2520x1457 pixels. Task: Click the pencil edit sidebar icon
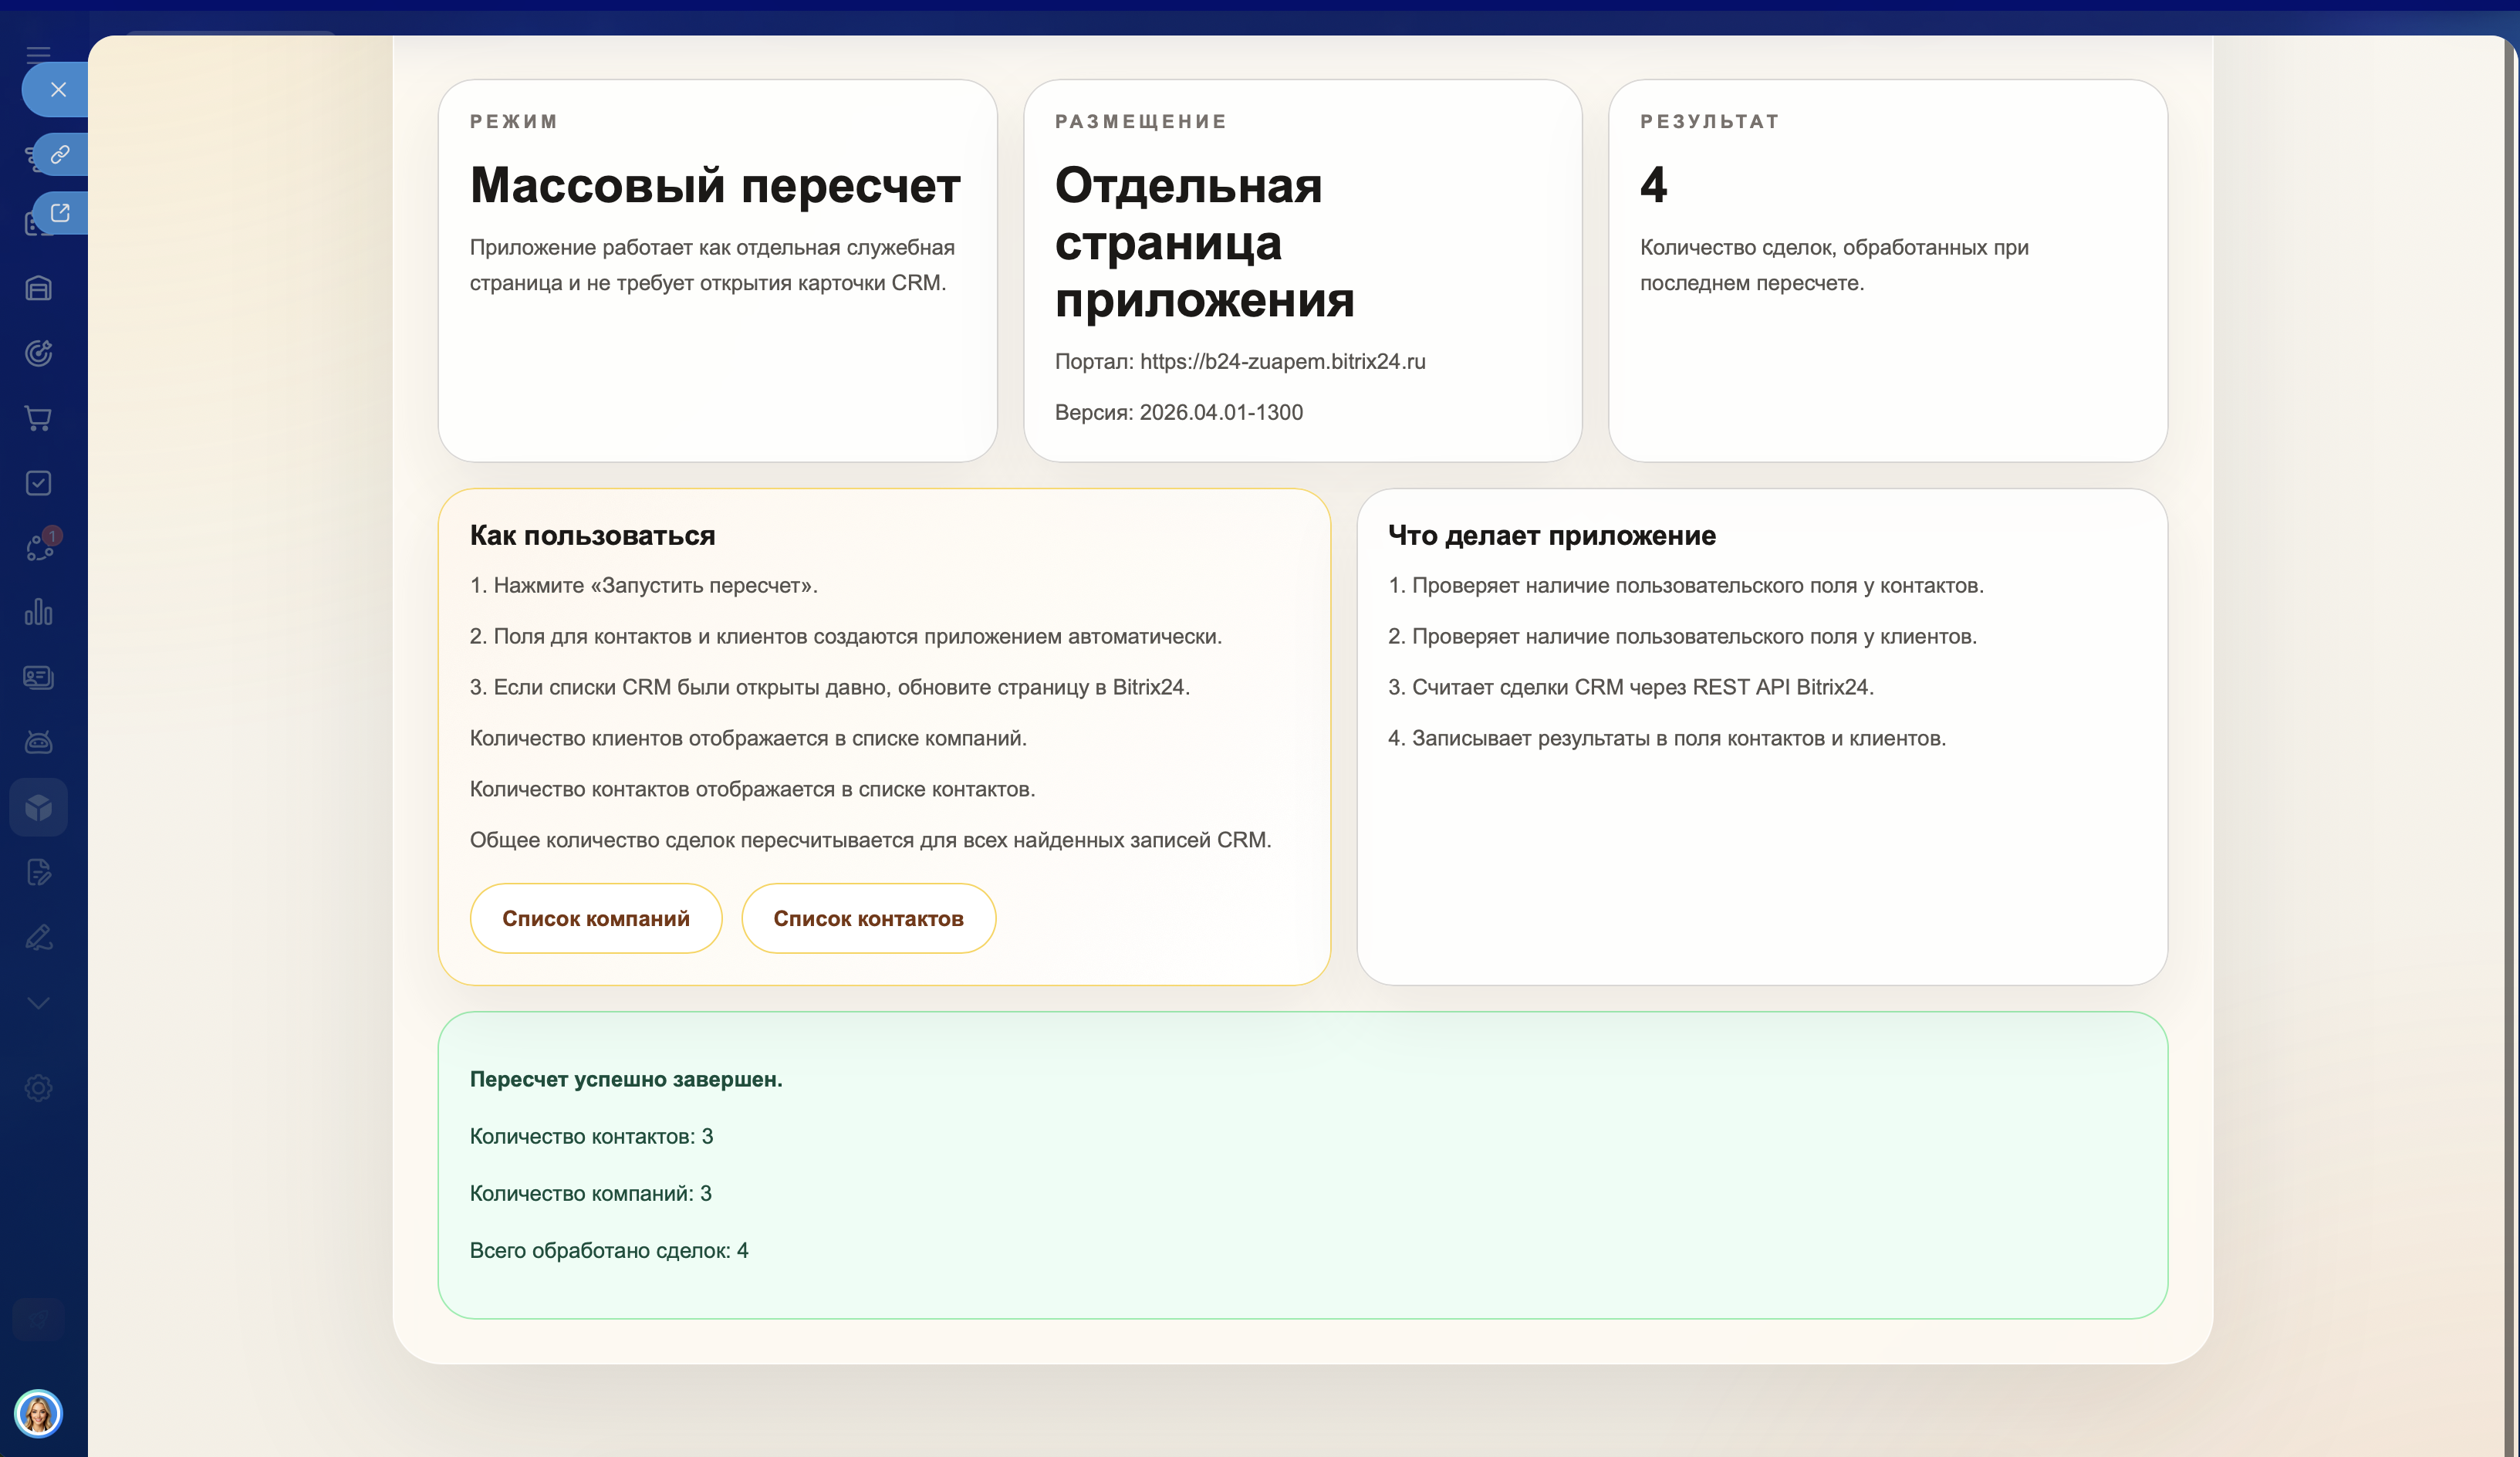click(38, 937)
